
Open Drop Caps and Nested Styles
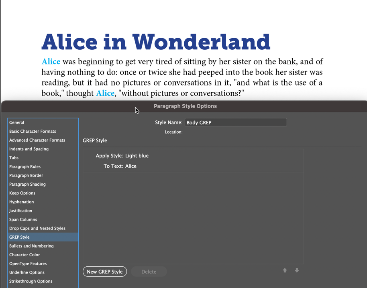pos(43,228)
